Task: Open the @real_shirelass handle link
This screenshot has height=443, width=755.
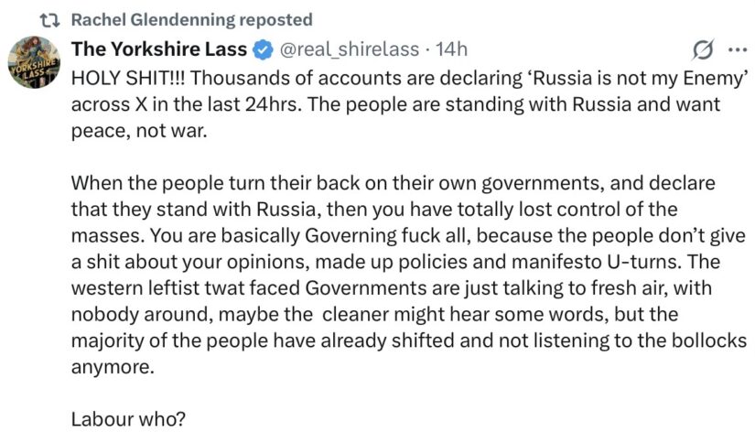Action: pyautogui.click(x=349, y=49)
